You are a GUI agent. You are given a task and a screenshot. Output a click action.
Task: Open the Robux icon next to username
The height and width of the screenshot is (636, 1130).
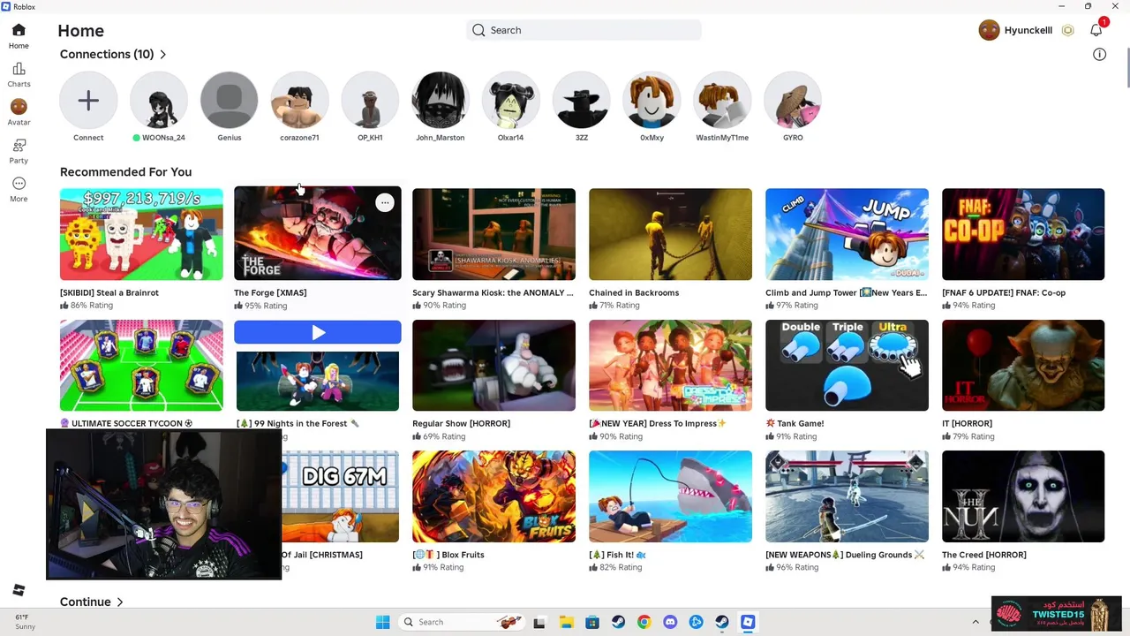click(x=1067, y=31)
